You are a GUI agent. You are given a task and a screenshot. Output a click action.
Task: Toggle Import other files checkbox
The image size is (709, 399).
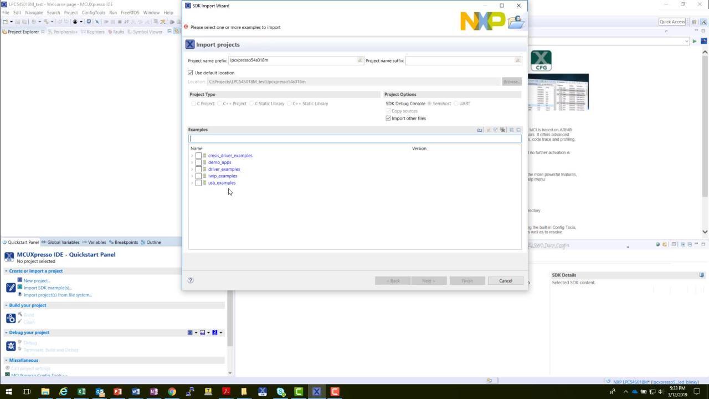[388, 118]
